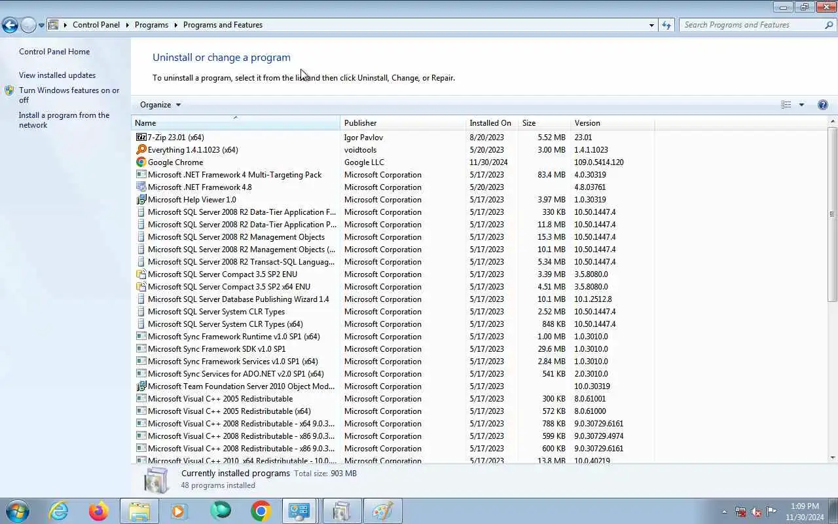Click the vertical scrollbar thumb
The image size is (838, 524).
(833, 214)
